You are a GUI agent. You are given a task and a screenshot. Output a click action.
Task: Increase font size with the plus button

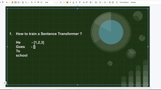[x=64, y=2]
